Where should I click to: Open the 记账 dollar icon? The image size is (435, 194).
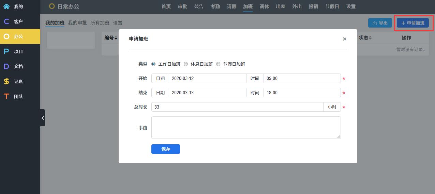6,81
